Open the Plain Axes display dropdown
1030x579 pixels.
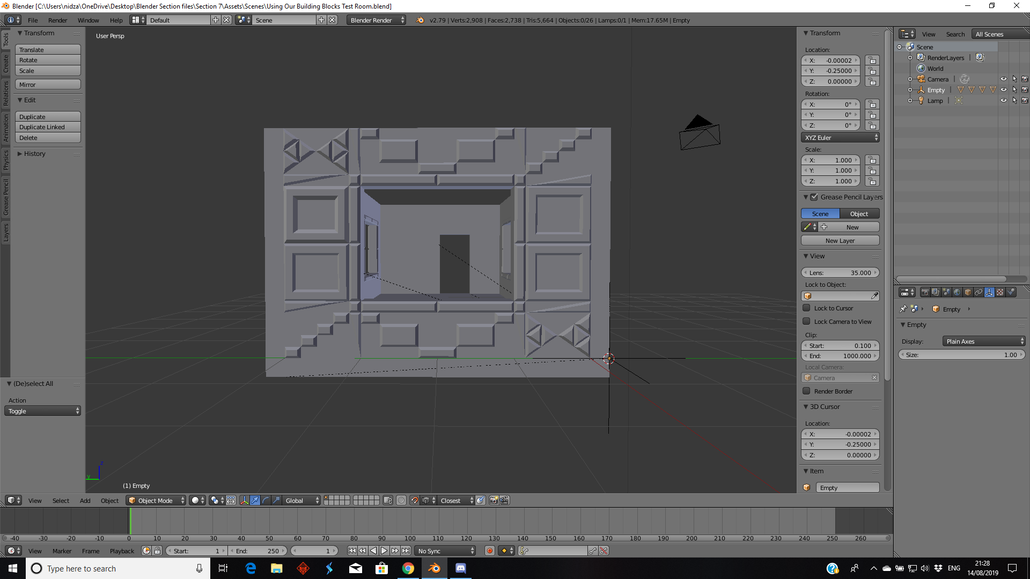(983, 342)
